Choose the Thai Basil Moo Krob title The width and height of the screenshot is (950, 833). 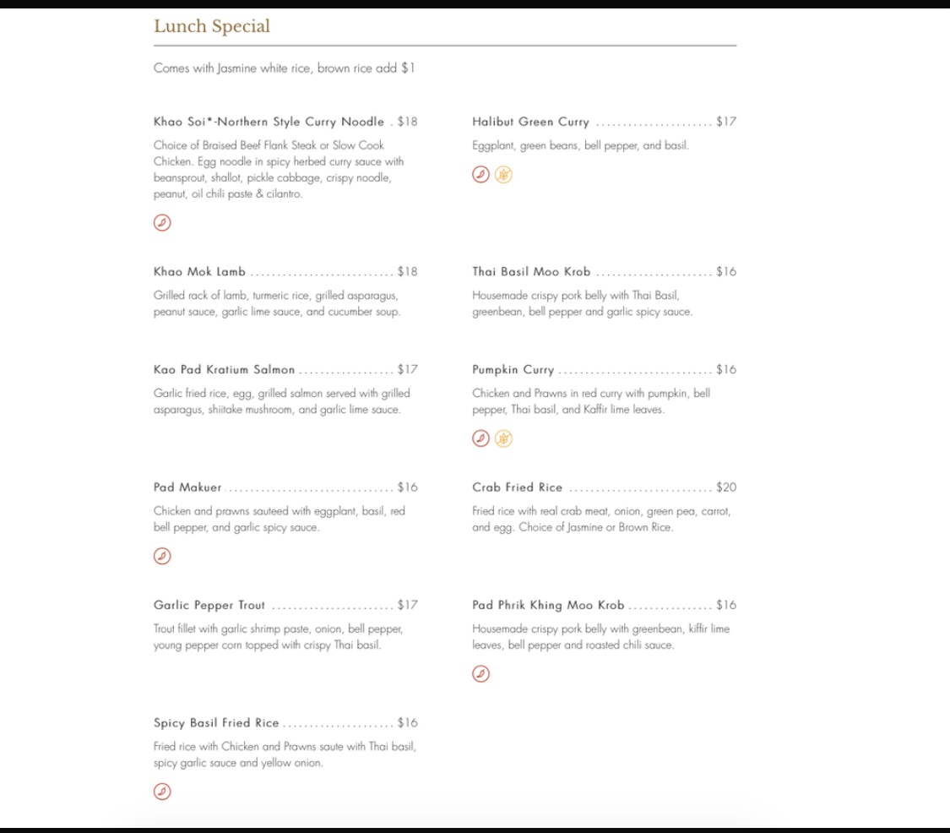pyautogui.click(x=531, y=272)
